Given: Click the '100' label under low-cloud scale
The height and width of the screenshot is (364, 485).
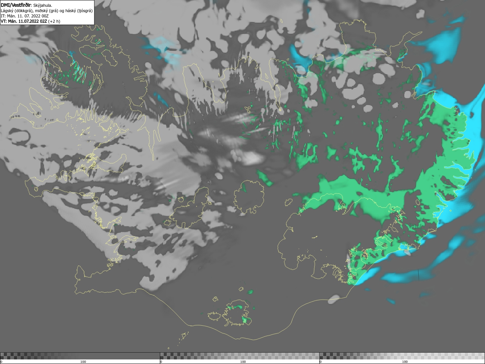Looking at the screenshot, I should (x=83, y=362).
